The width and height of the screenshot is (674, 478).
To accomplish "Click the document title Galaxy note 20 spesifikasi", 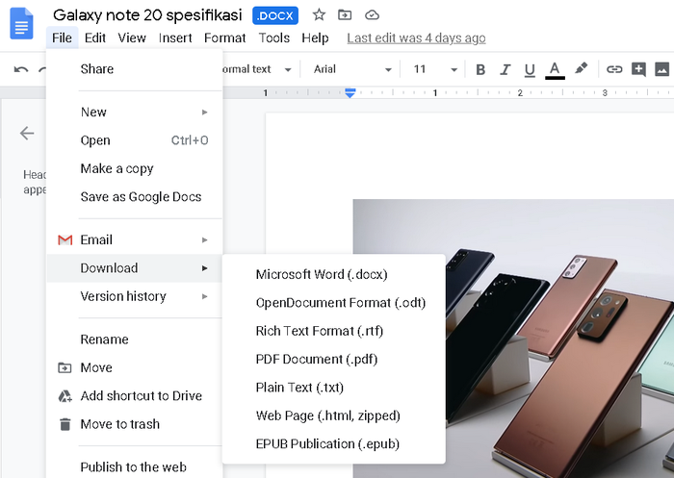I will coord(147,15).
